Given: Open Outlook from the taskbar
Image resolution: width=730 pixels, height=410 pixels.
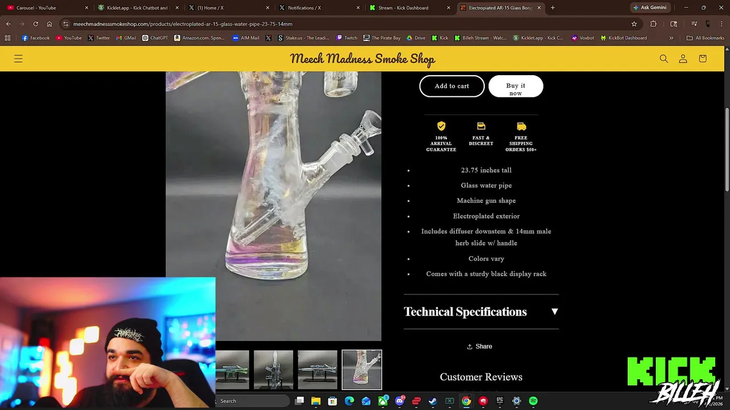Looking at the screenshot, I should 366,401.
